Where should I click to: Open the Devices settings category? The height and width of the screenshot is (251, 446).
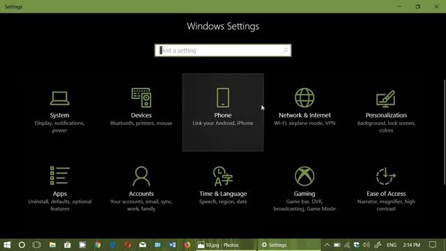coord(141,112)
